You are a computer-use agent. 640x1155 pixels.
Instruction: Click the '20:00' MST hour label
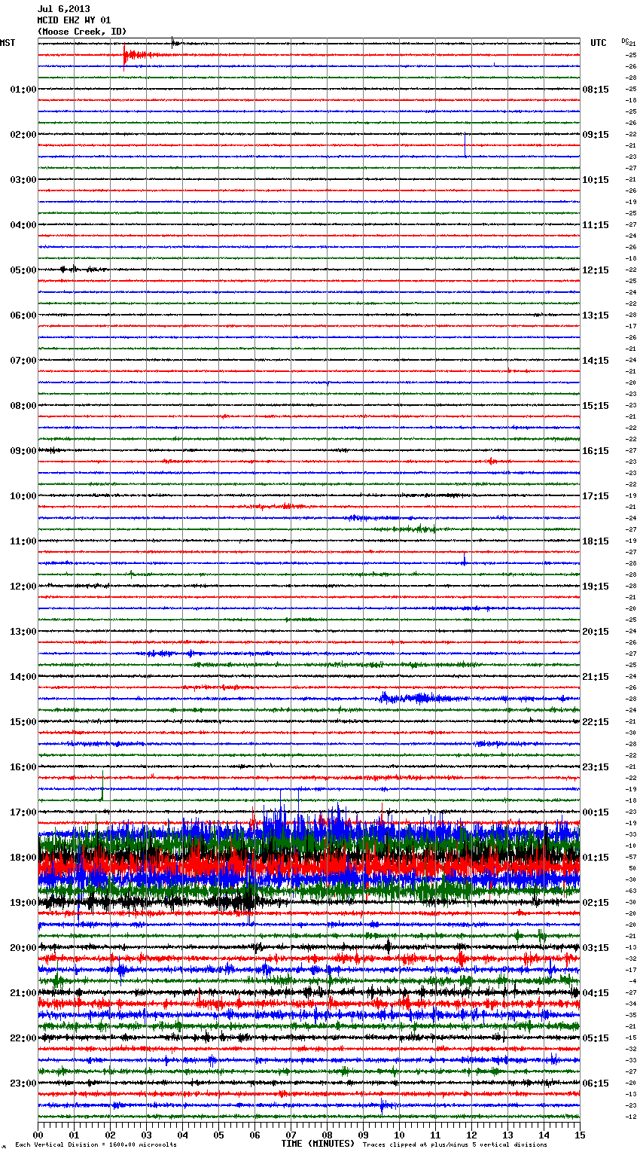(23, 948)
